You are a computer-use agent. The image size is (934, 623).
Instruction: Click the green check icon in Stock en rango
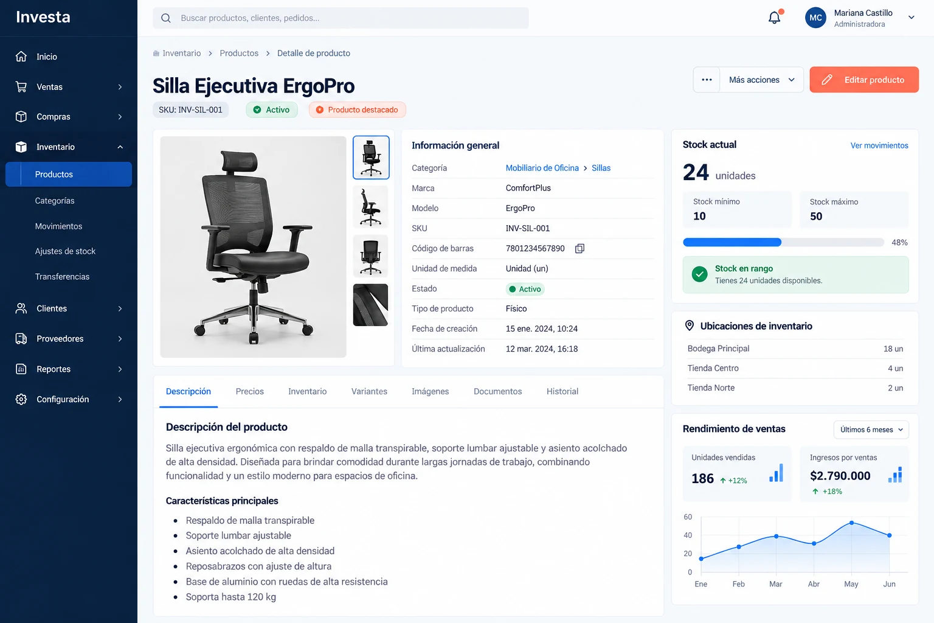699,274
